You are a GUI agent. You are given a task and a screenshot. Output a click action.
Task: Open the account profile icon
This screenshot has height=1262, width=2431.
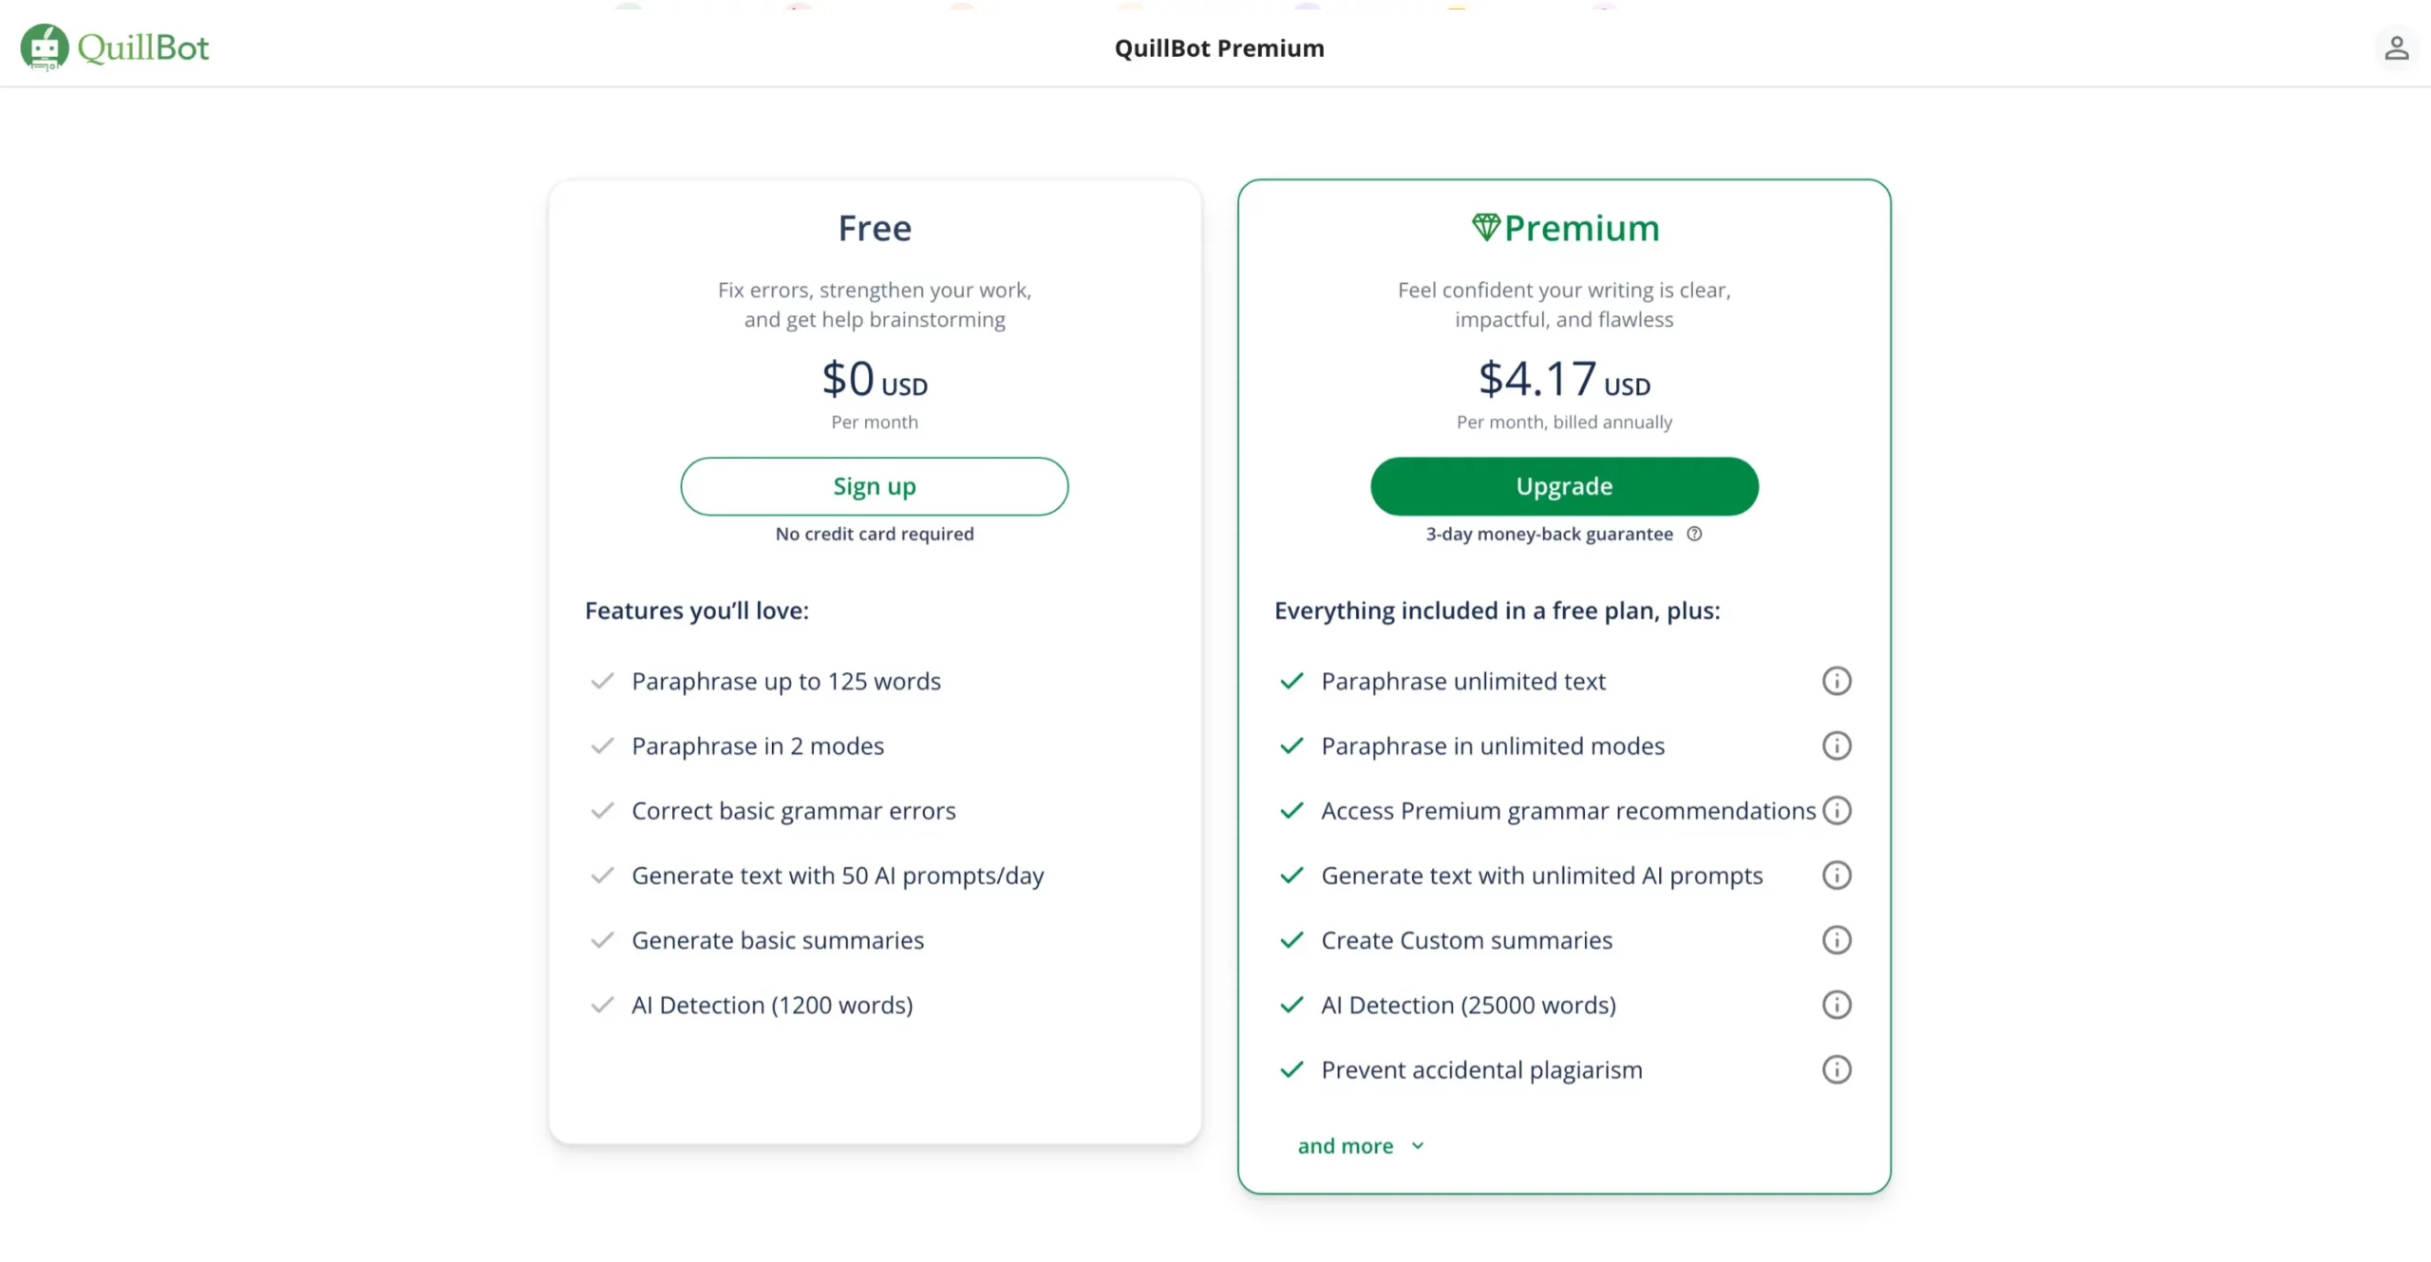(x=2397, y=47)
